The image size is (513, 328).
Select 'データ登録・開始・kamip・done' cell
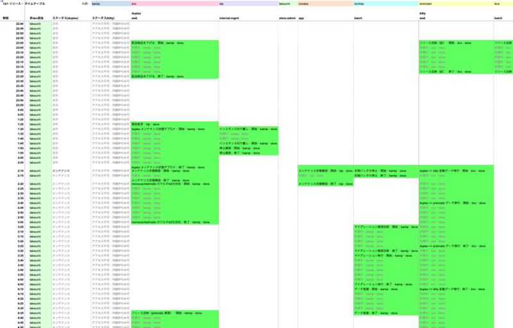pyautogui.click(x=386, y=289)
